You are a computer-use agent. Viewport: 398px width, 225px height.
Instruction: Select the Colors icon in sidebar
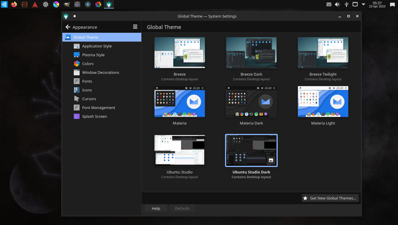pyautogui.click(x=77, y=64)
